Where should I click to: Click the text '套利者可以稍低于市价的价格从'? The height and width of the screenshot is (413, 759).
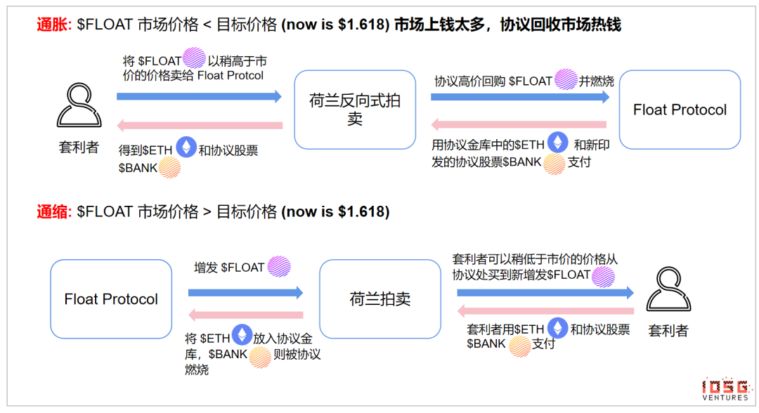click(535, 259)
